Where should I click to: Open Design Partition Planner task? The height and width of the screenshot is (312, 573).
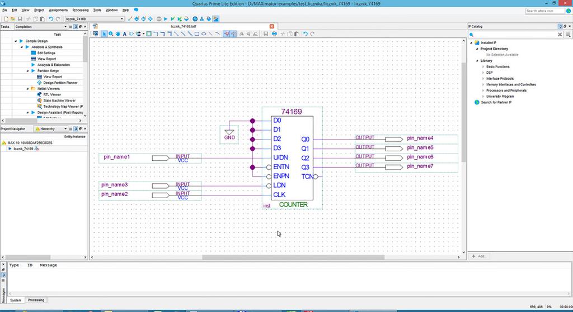[60, 83]
